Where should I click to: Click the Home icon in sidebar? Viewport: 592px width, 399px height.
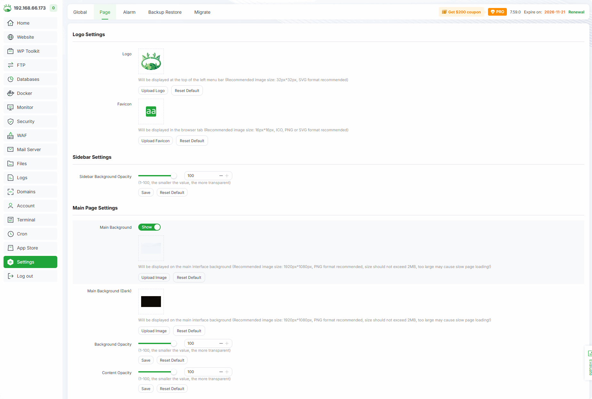tap(11, 23)
